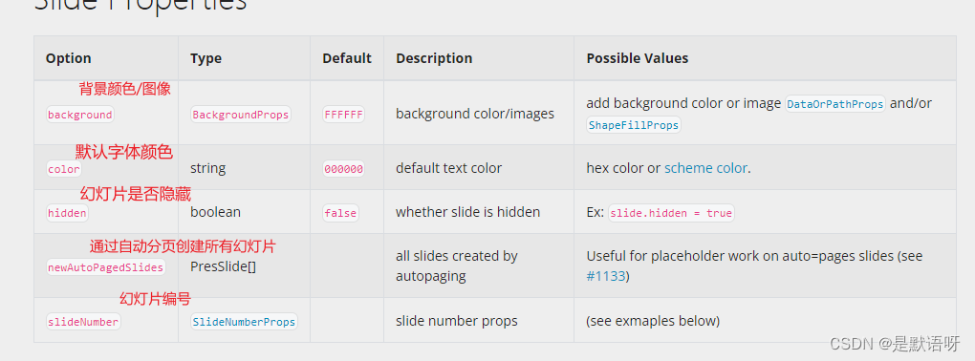Click the BackgroundProps type tag
Screen dimensions: 975x361
click(241, 115)
